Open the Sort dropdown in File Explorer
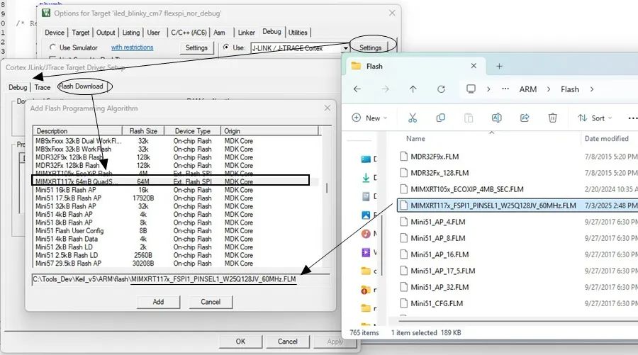 coord(595,118)
